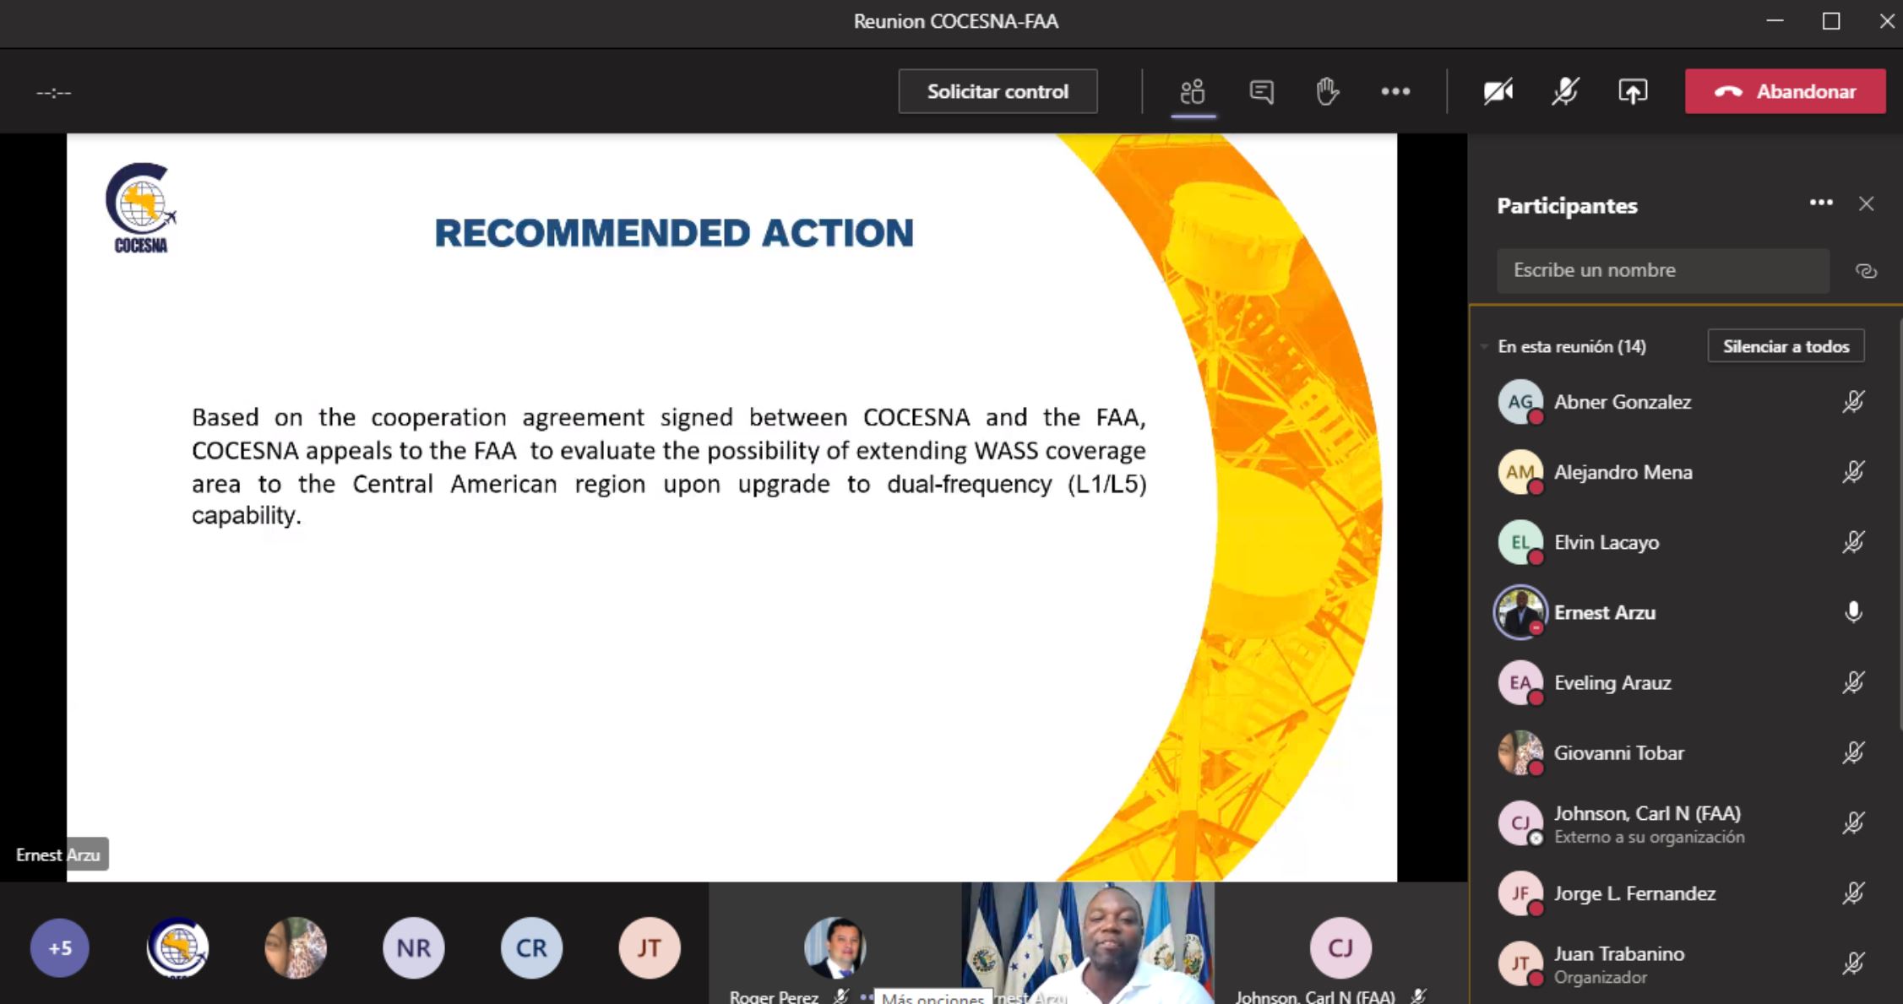Click Ernest Arzu active mic icon

click(x=1853, y=612)
